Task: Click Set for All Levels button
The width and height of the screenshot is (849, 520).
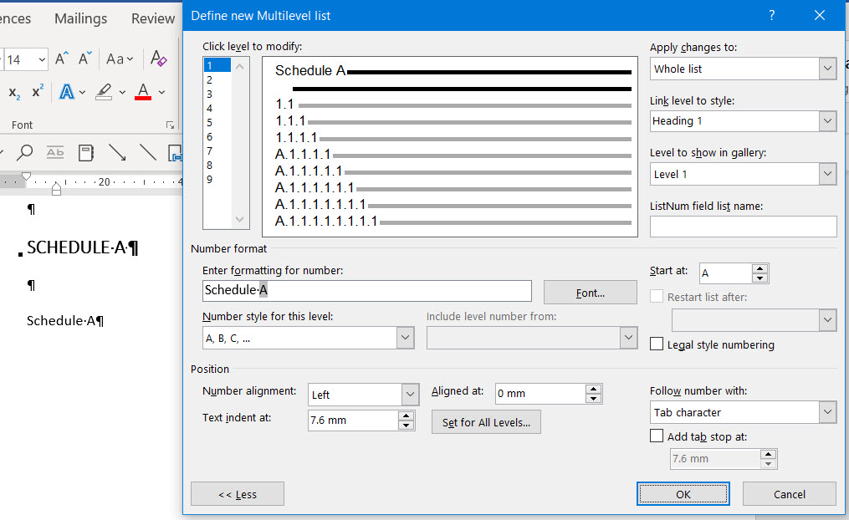Action: point(486,422)
